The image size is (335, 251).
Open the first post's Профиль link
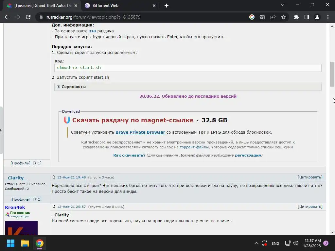click(x=21, y=163)
